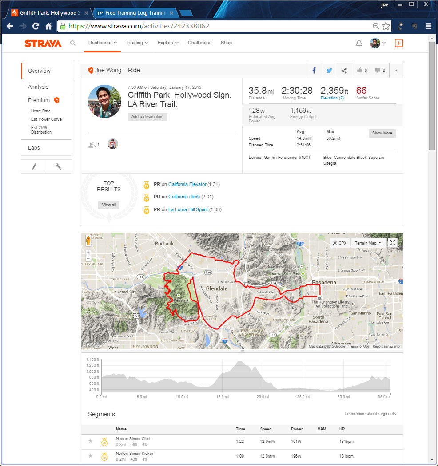The height and width of the screenshot is (466, 438).
Task: Star the Norton Simon Climb segment
Action: coord(91,441)
